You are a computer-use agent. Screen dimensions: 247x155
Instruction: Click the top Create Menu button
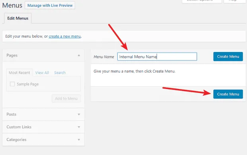tap(228, 56)
